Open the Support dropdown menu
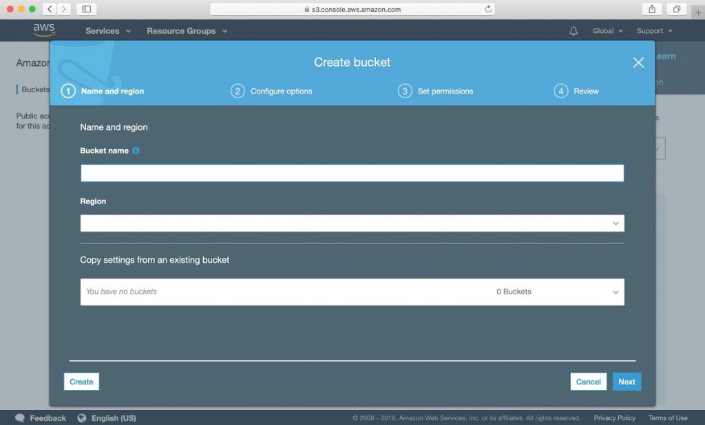 pos(654,31)
